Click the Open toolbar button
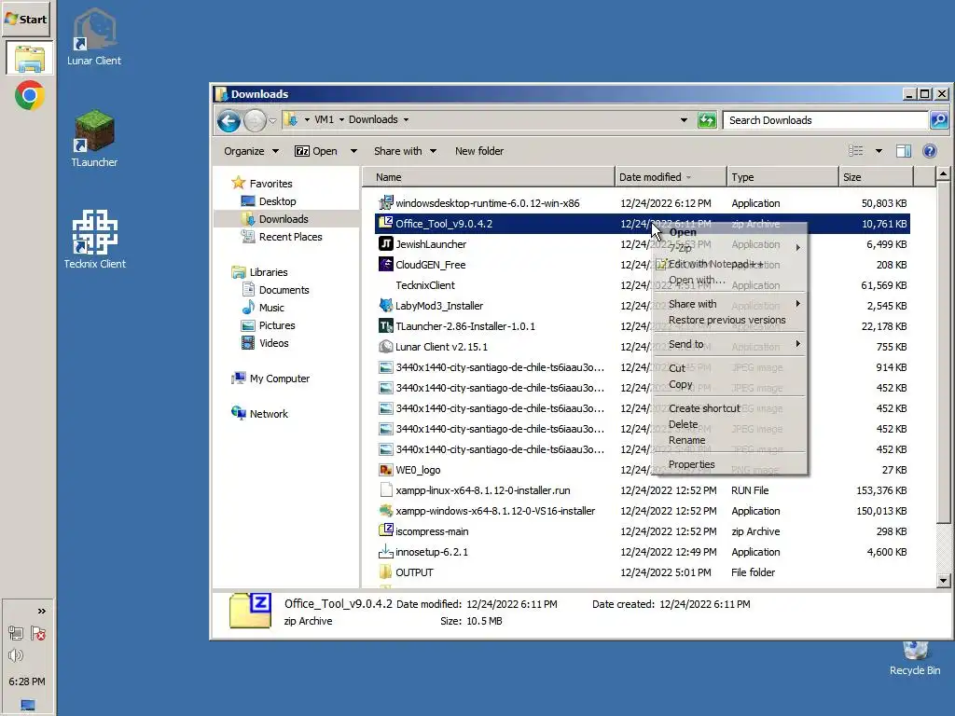 [316, 151]
